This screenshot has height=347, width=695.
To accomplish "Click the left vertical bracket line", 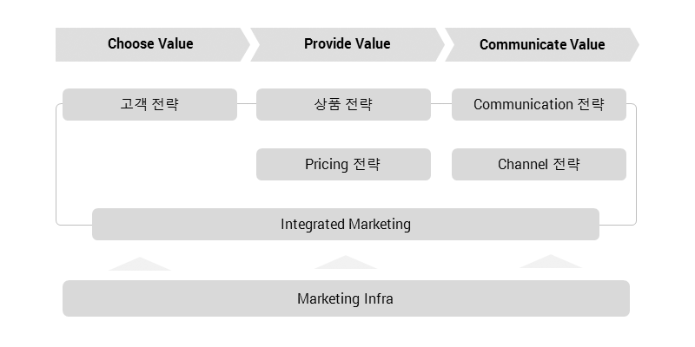I will [x=56, y=164].
